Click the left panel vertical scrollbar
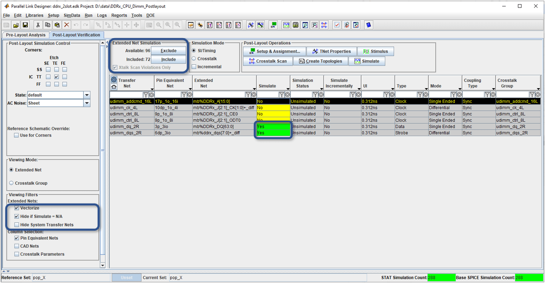 point(103,151)
